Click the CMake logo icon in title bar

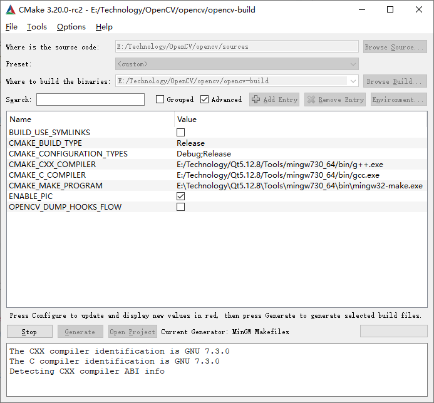pyautogui.click(x=11, y=9)
